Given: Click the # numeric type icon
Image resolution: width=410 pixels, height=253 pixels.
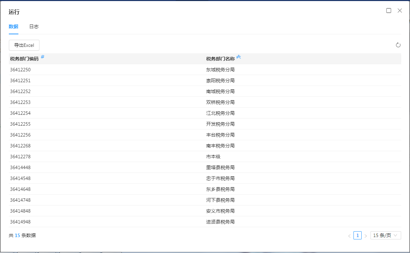Looking at the screenshot, I should [43, 57].
